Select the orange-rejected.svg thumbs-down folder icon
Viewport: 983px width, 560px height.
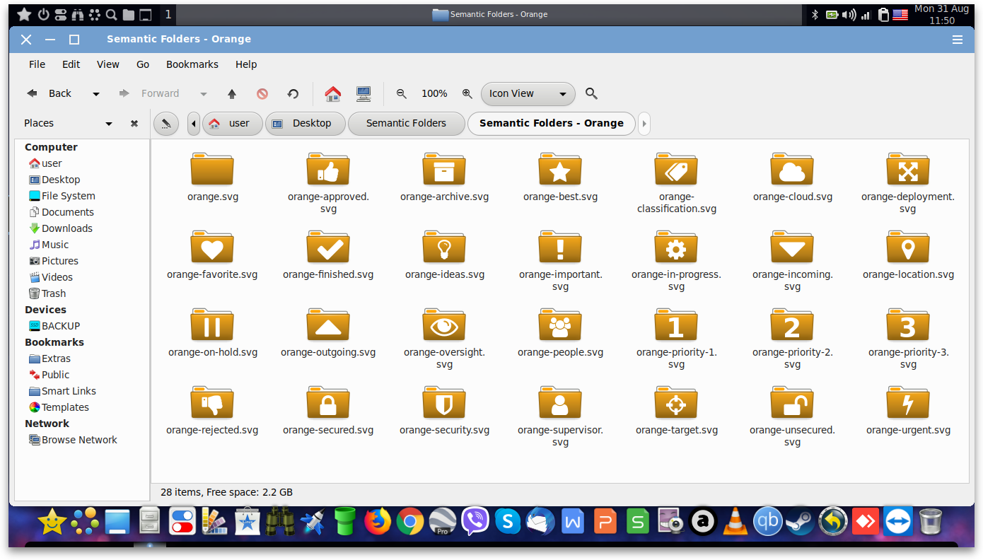click(x=212, y=402)
